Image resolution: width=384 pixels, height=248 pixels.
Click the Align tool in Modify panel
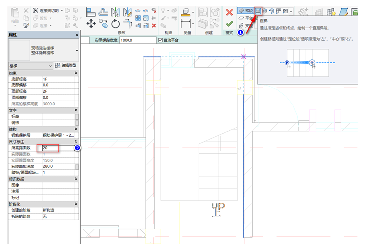click(x=91, y=12)
